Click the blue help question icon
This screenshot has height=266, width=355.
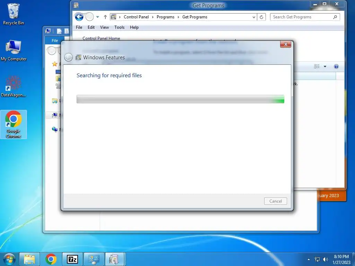tap(336, 66)
